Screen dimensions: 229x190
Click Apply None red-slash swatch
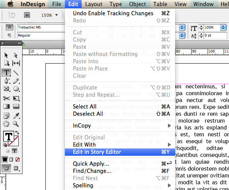(x=18, y=160)
